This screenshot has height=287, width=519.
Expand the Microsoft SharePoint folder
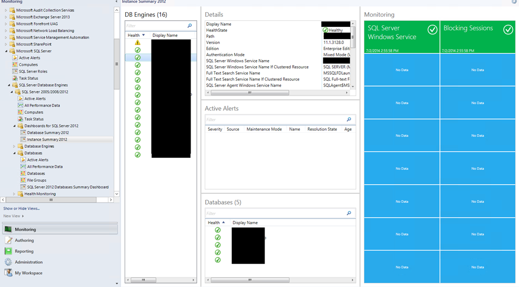pyautogui.click(x=6, y=44)
